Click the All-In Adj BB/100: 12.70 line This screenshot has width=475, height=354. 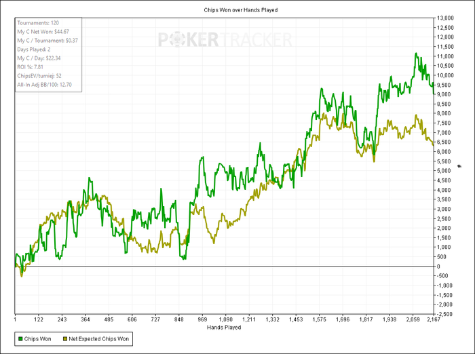[45, 85]
